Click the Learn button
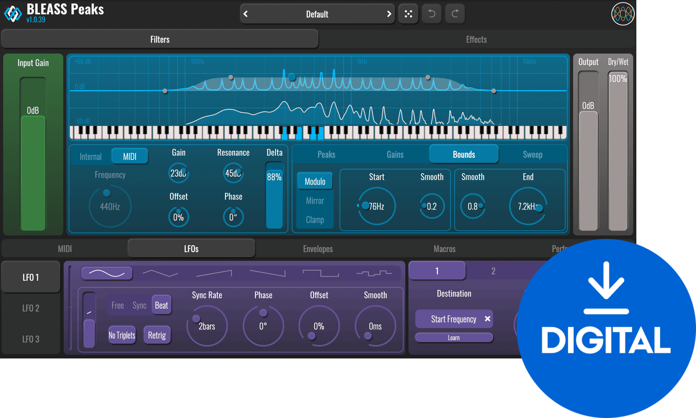The height and width of the screenshot is (418, 696). click(x=454, y=338)
